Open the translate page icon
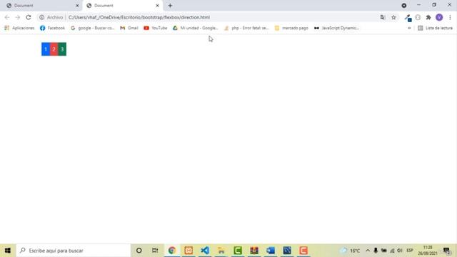457x257 pixels. coord(383,17)
